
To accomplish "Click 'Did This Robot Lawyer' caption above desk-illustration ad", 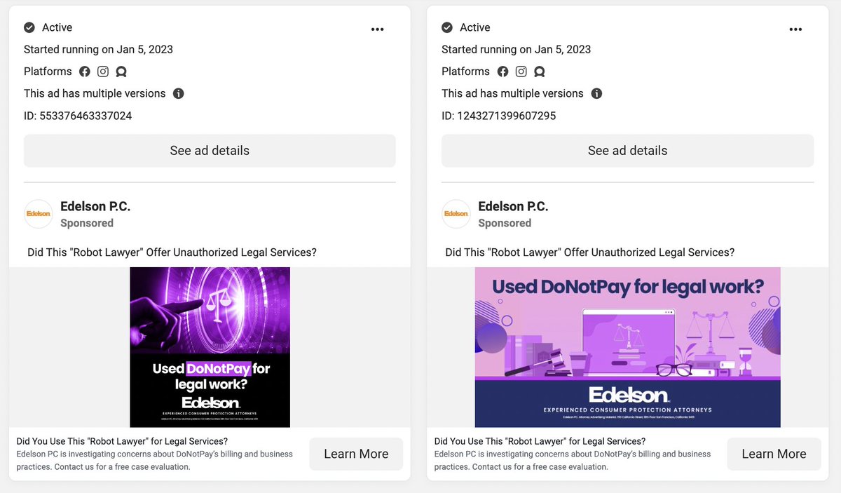I will [x=589, y=252].
